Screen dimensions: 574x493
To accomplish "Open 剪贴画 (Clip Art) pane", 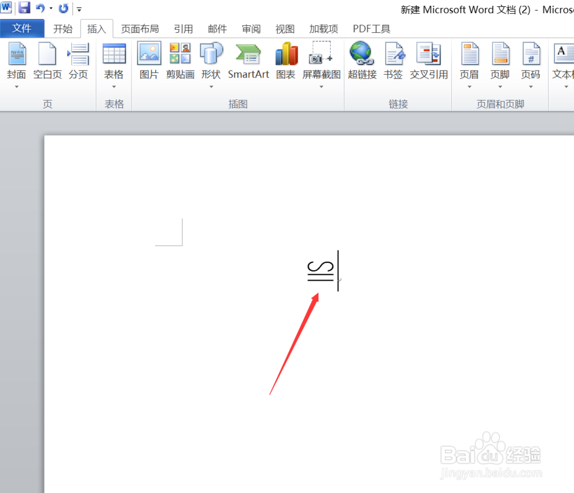I will [x=180, y=60].
